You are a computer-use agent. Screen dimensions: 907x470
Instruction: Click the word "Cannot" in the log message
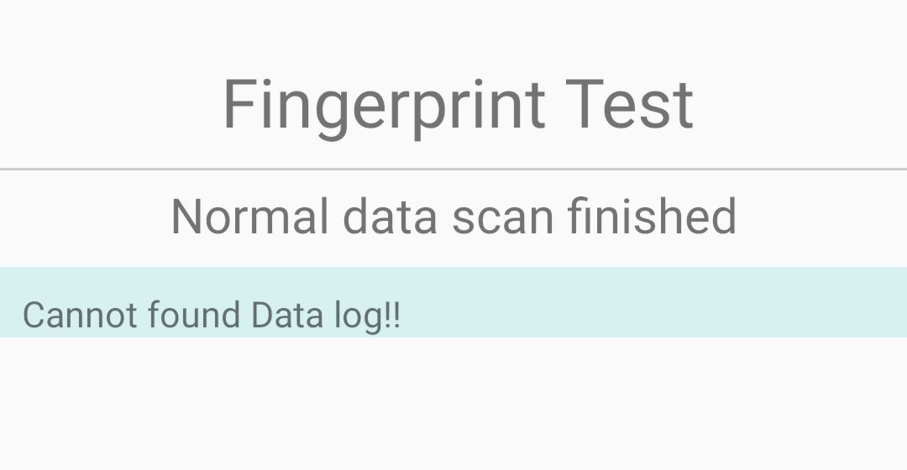click(80, 316)
